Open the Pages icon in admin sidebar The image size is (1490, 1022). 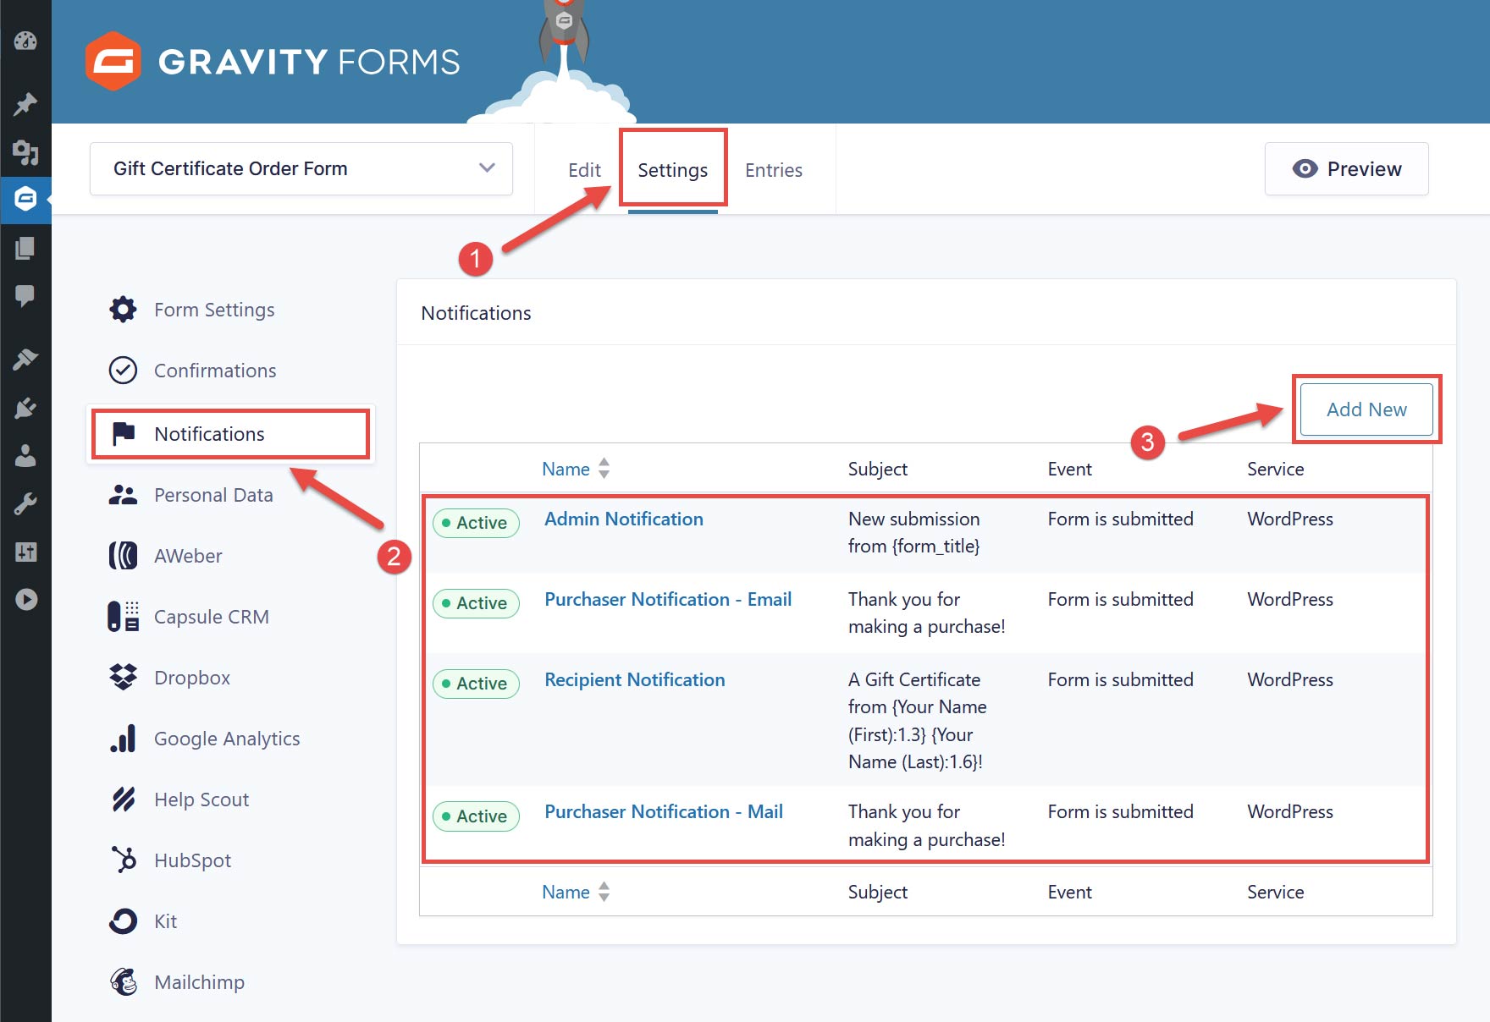[25, 248]
